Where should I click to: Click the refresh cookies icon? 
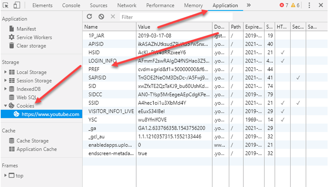tap(90, 16)
